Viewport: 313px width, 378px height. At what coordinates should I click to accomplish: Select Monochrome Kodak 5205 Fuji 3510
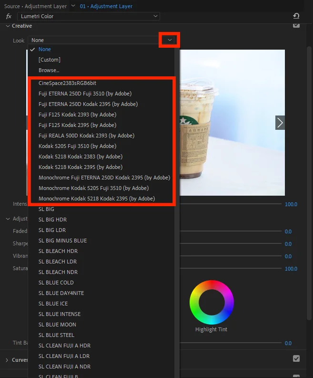[101, 188]
